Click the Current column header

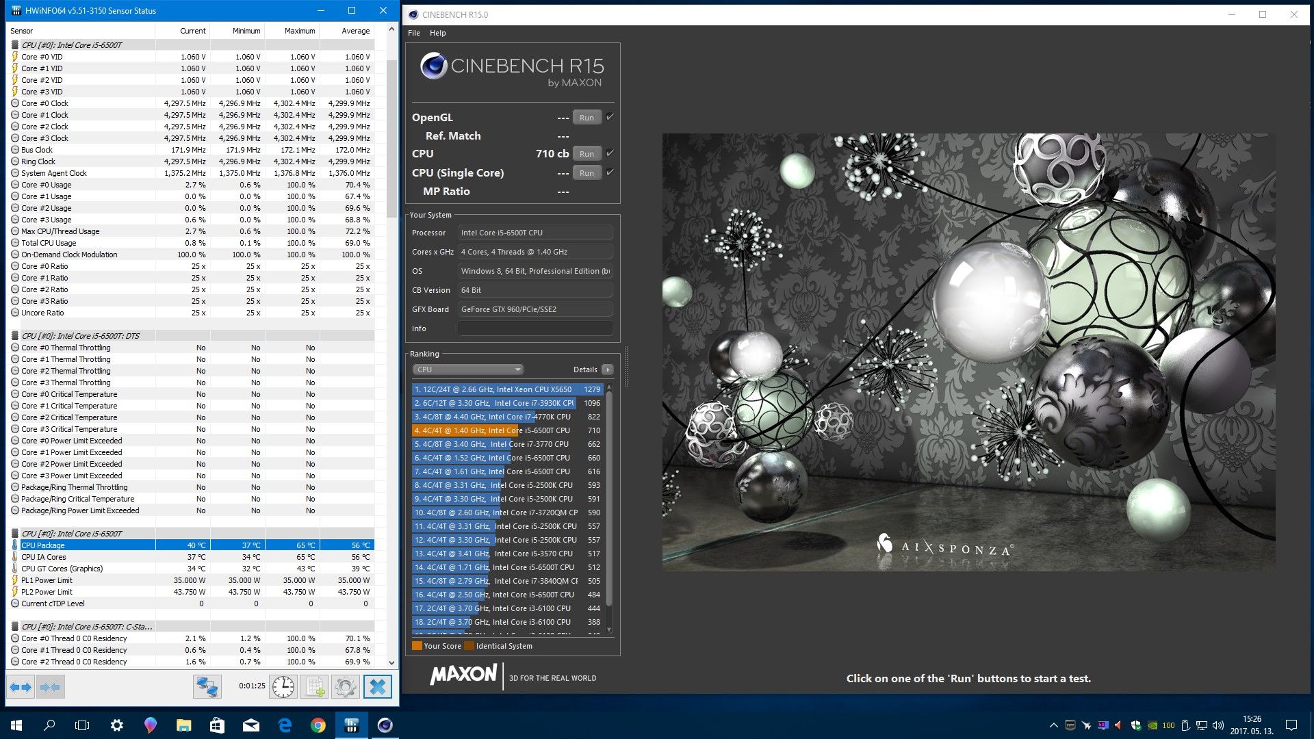(183, 31)
